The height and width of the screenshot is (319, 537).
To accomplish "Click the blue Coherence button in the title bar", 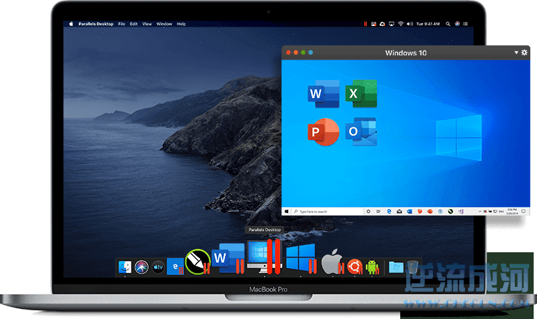I will coord(311,53).
